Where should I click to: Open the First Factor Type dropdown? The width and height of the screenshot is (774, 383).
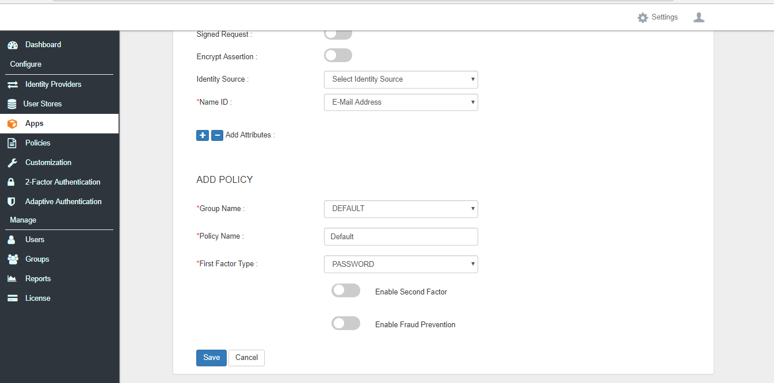pyautogui.click(x=401, y=264)
